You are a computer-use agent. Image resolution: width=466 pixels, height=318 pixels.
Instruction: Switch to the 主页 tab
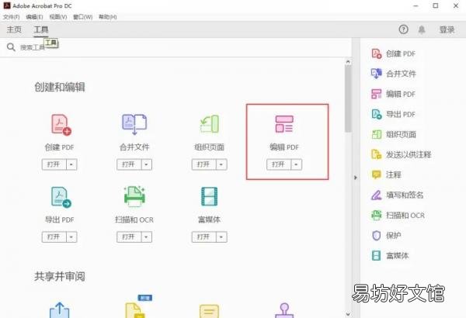14,29
